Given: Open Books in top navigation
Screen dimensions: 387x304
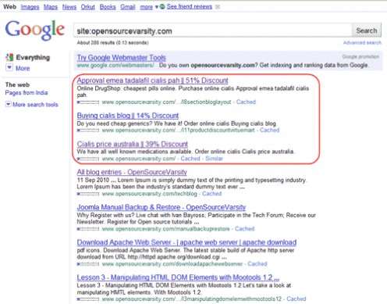Looking at the screenshot, I should [x=108, y=7].
